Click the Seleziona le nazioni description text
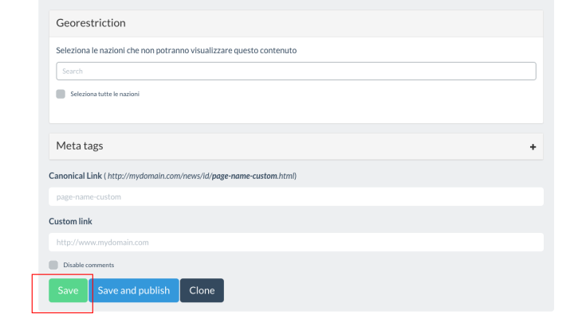Screen dimensions: 574x326 point(175,50)
